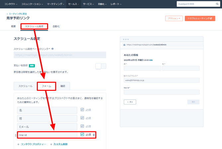This screenshot has height=149, width=222.
Task: Select the フォーム tab
Action: pyautogui.click(x=46, y=86)
